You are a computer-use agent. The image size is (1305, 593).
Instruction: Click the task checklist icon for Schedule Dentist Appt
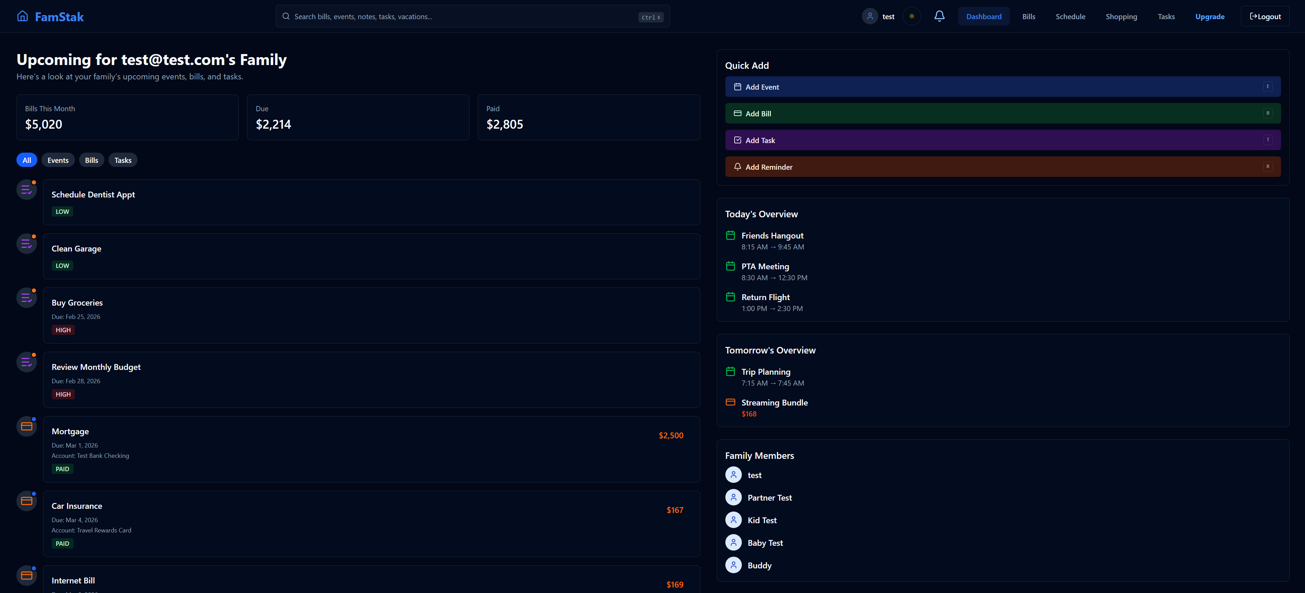point(26,189)
